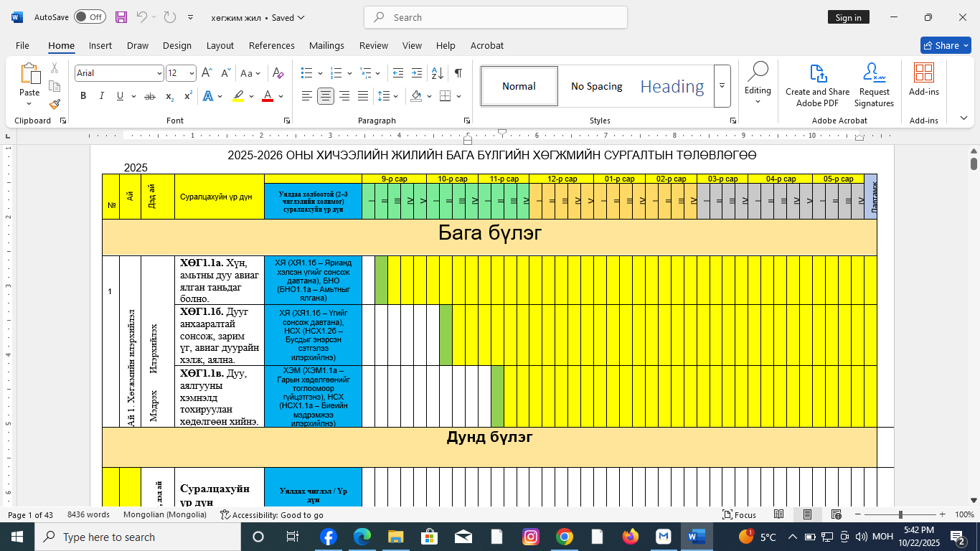This screenshot has height=551, width=980.
Task: Click the Show/Hide paragraph marks icon
Action: click(458, 73)
